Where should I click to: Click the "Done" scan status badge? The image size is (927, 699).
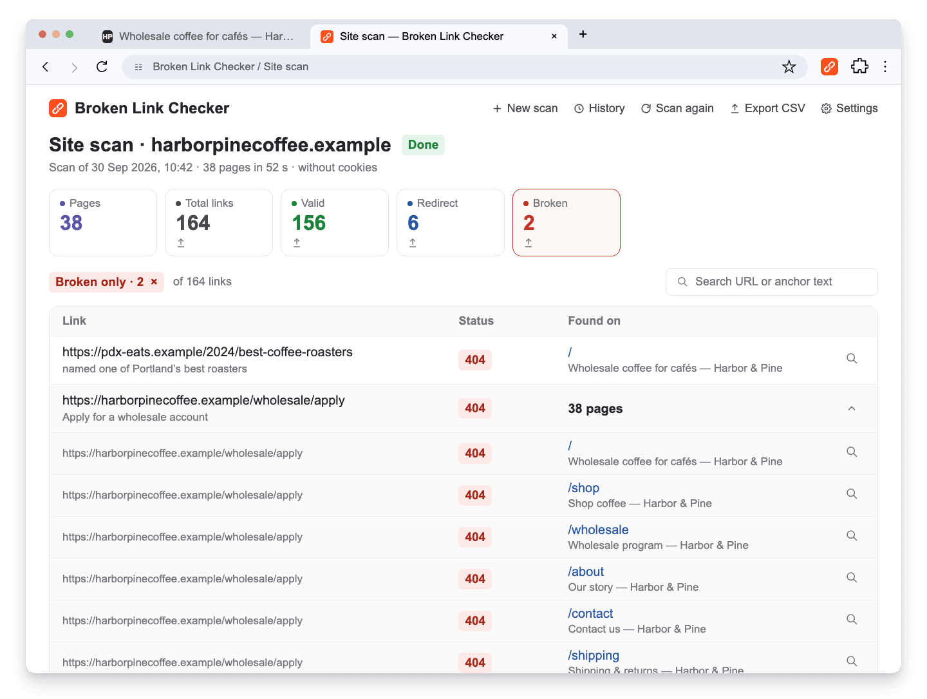423,145
